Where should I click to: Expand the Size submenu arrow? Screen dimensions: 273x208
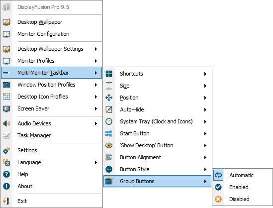pos(205,86)
